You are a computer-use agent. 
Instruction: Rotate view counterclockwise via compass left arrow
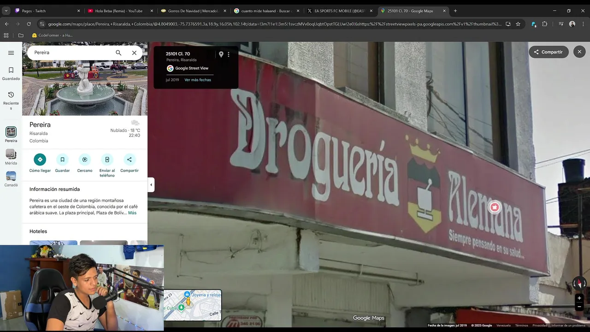[x=574, y=284]
